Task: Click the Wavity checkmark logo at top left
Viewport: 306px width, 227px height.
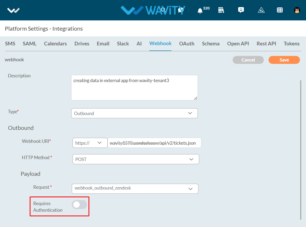Action: (x=13, y=10)
